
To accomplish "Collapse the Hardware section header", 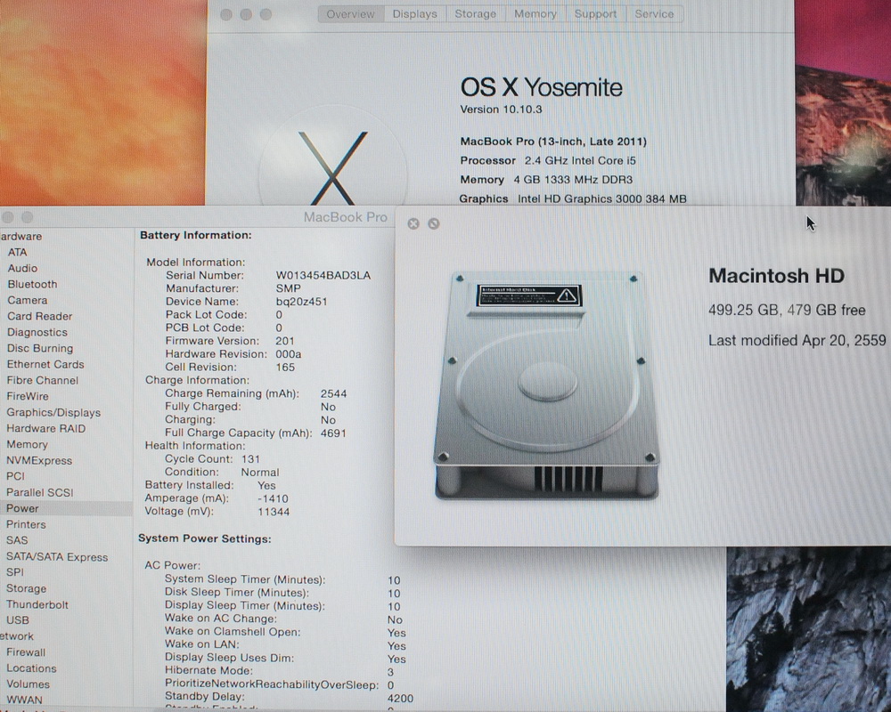I will tap(21, 236).
